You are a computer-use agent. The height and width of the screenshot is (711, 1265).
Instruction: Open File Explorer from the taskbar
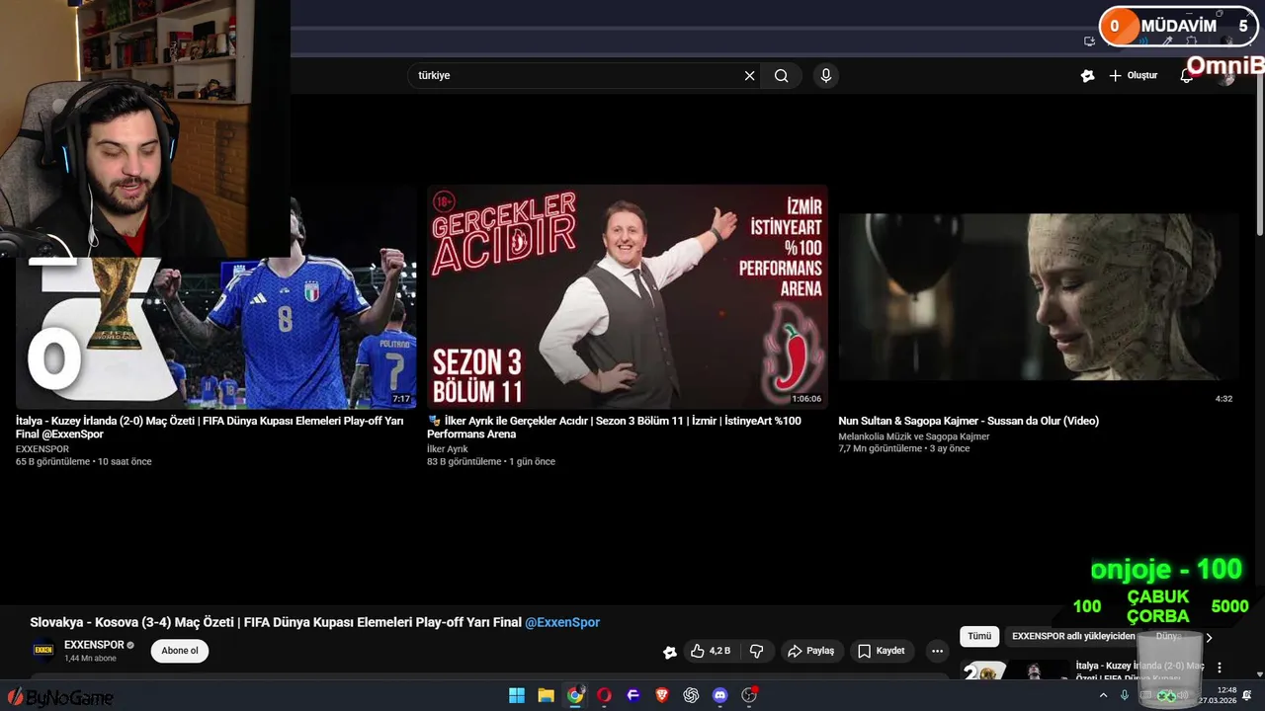point(546,695)
